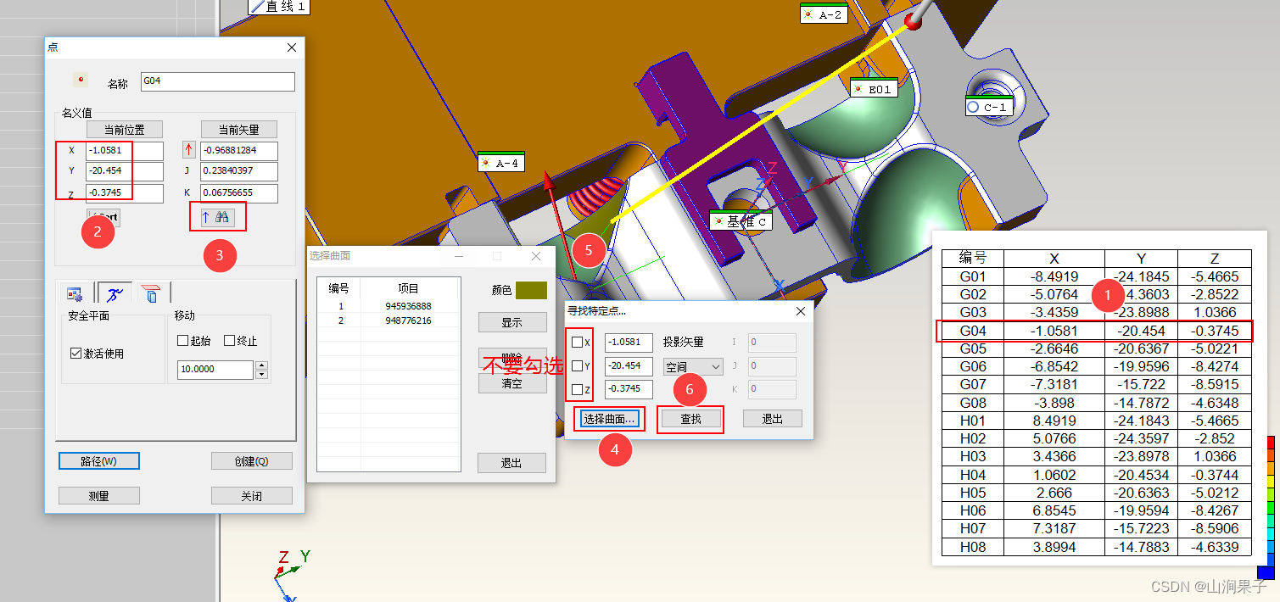The image size is (1280, 602).
Task: Close the 寻找特定点 dialog
Action: [801, 311]
